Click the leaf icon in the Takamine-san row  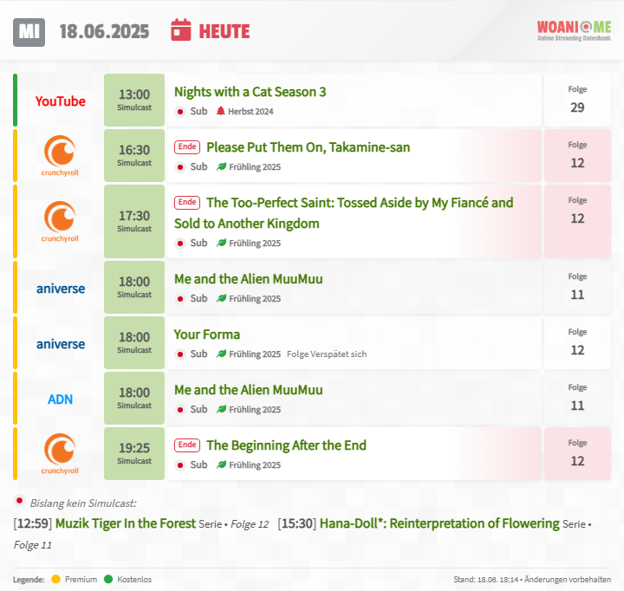click(x=221, y=166)
